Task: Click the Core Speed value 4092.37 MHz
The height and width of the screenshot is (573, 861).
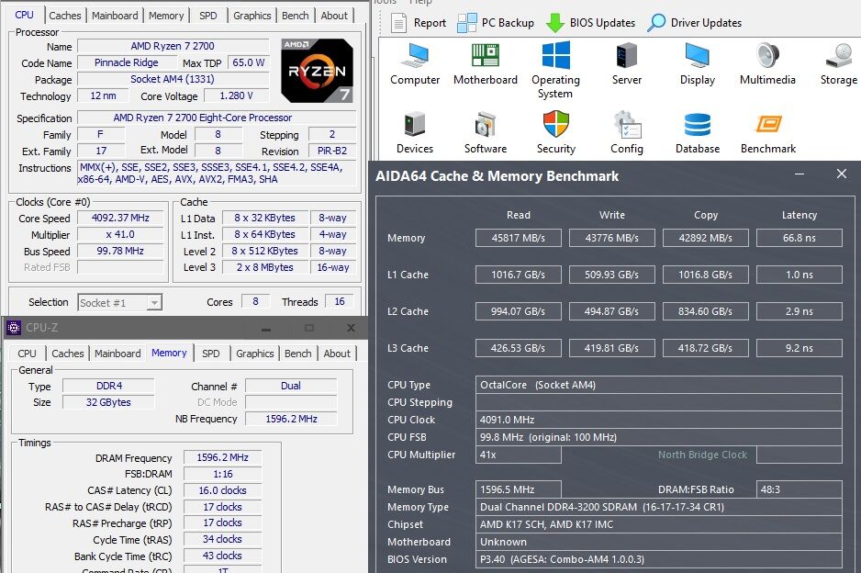Action: pyautogui.click(x=120, y=219)
